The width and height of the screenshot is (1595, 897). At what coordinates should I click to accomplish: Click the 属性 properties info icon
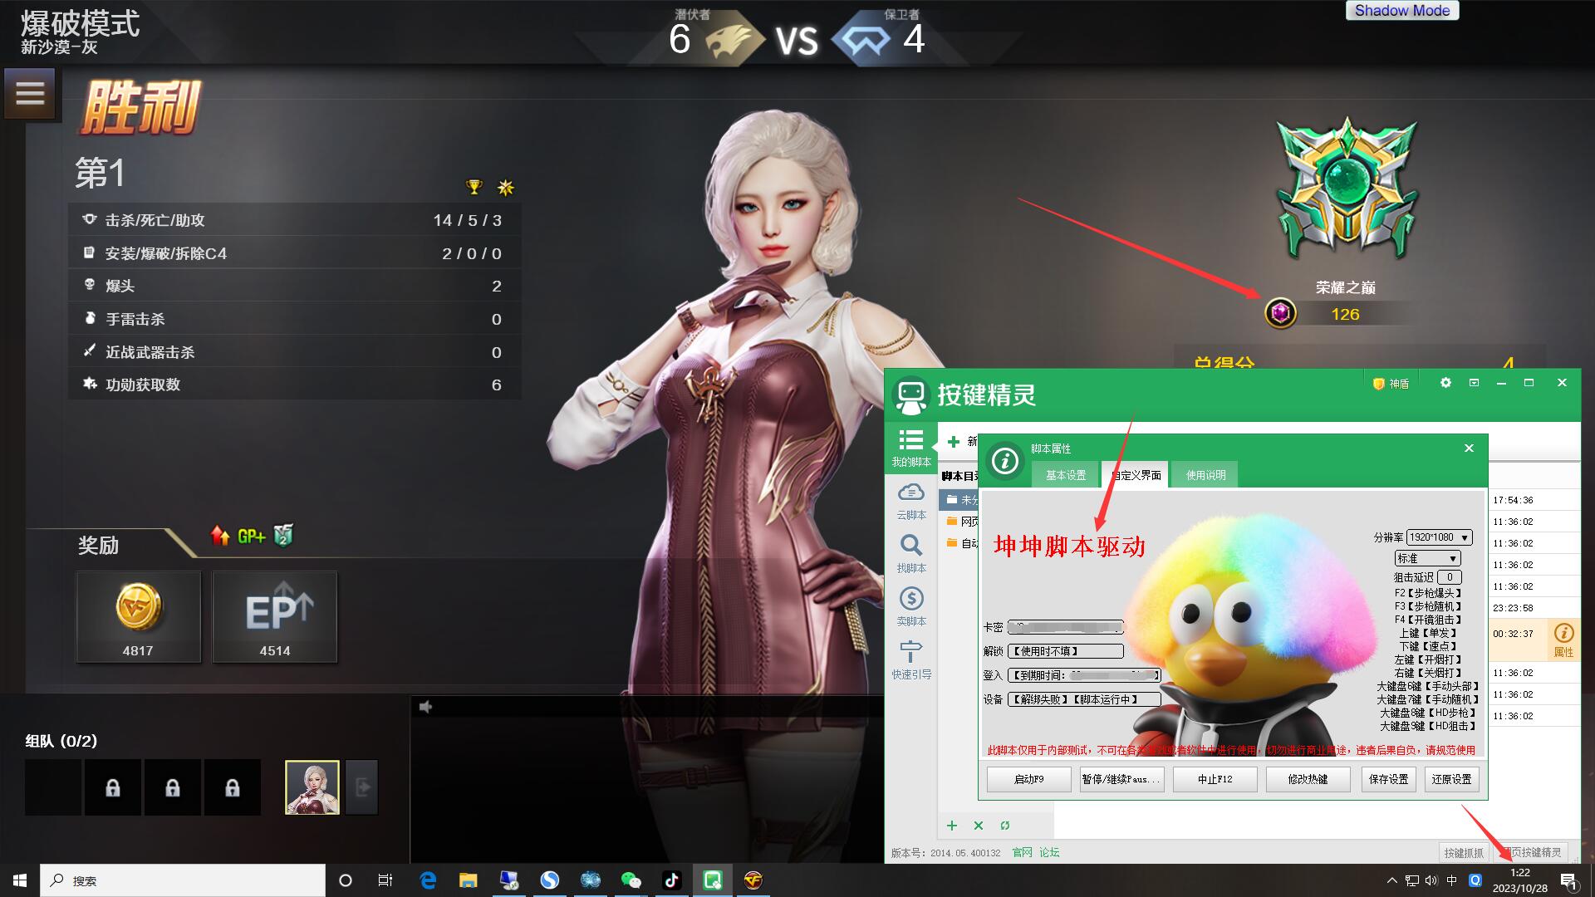click(x=1563, y=640)
